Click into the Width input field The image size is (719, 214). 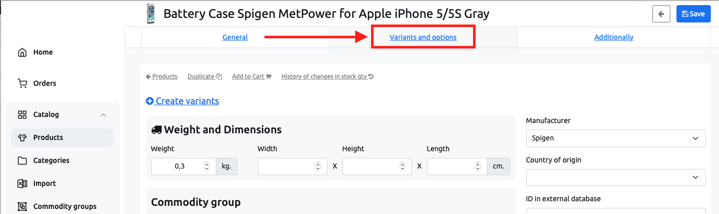click(293, 167)
